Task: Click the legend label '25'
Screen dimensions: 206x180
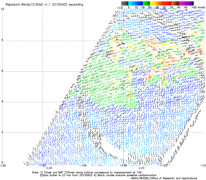Action: point(157,7)
